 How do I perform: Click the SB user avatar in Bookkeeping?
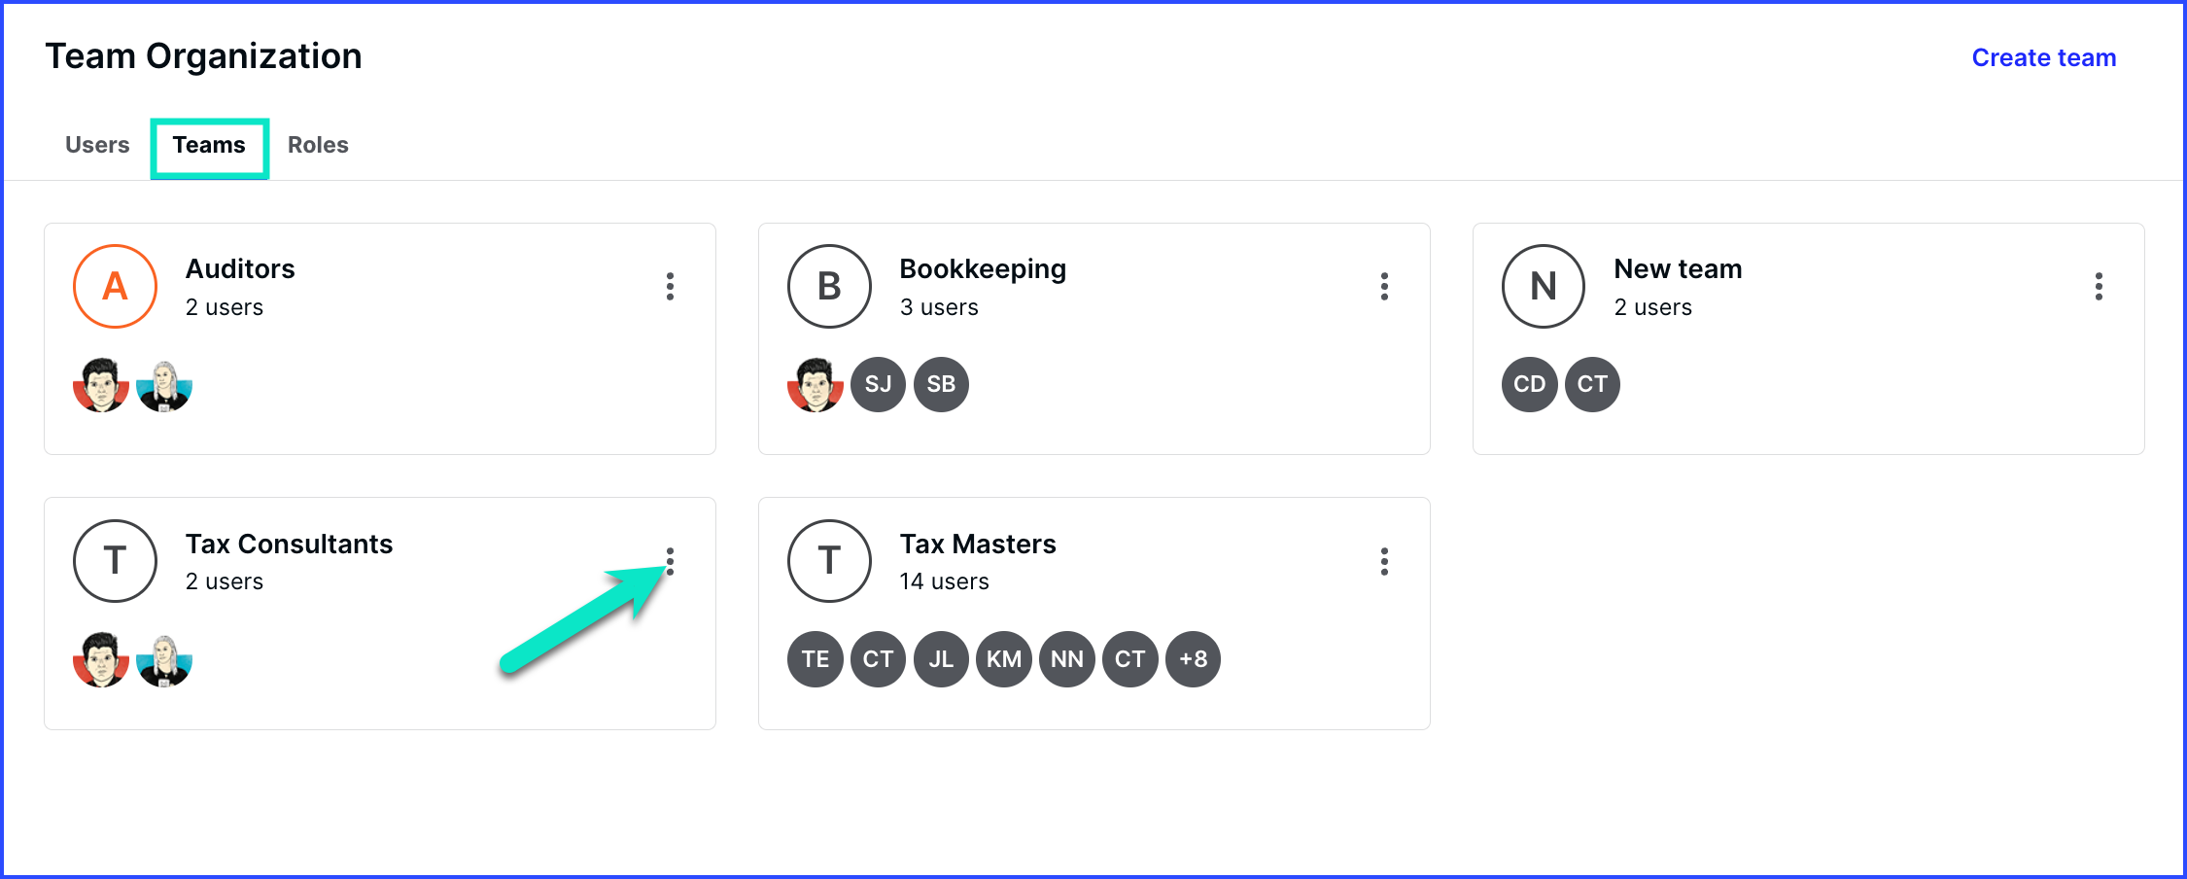(x=941, y=384)
